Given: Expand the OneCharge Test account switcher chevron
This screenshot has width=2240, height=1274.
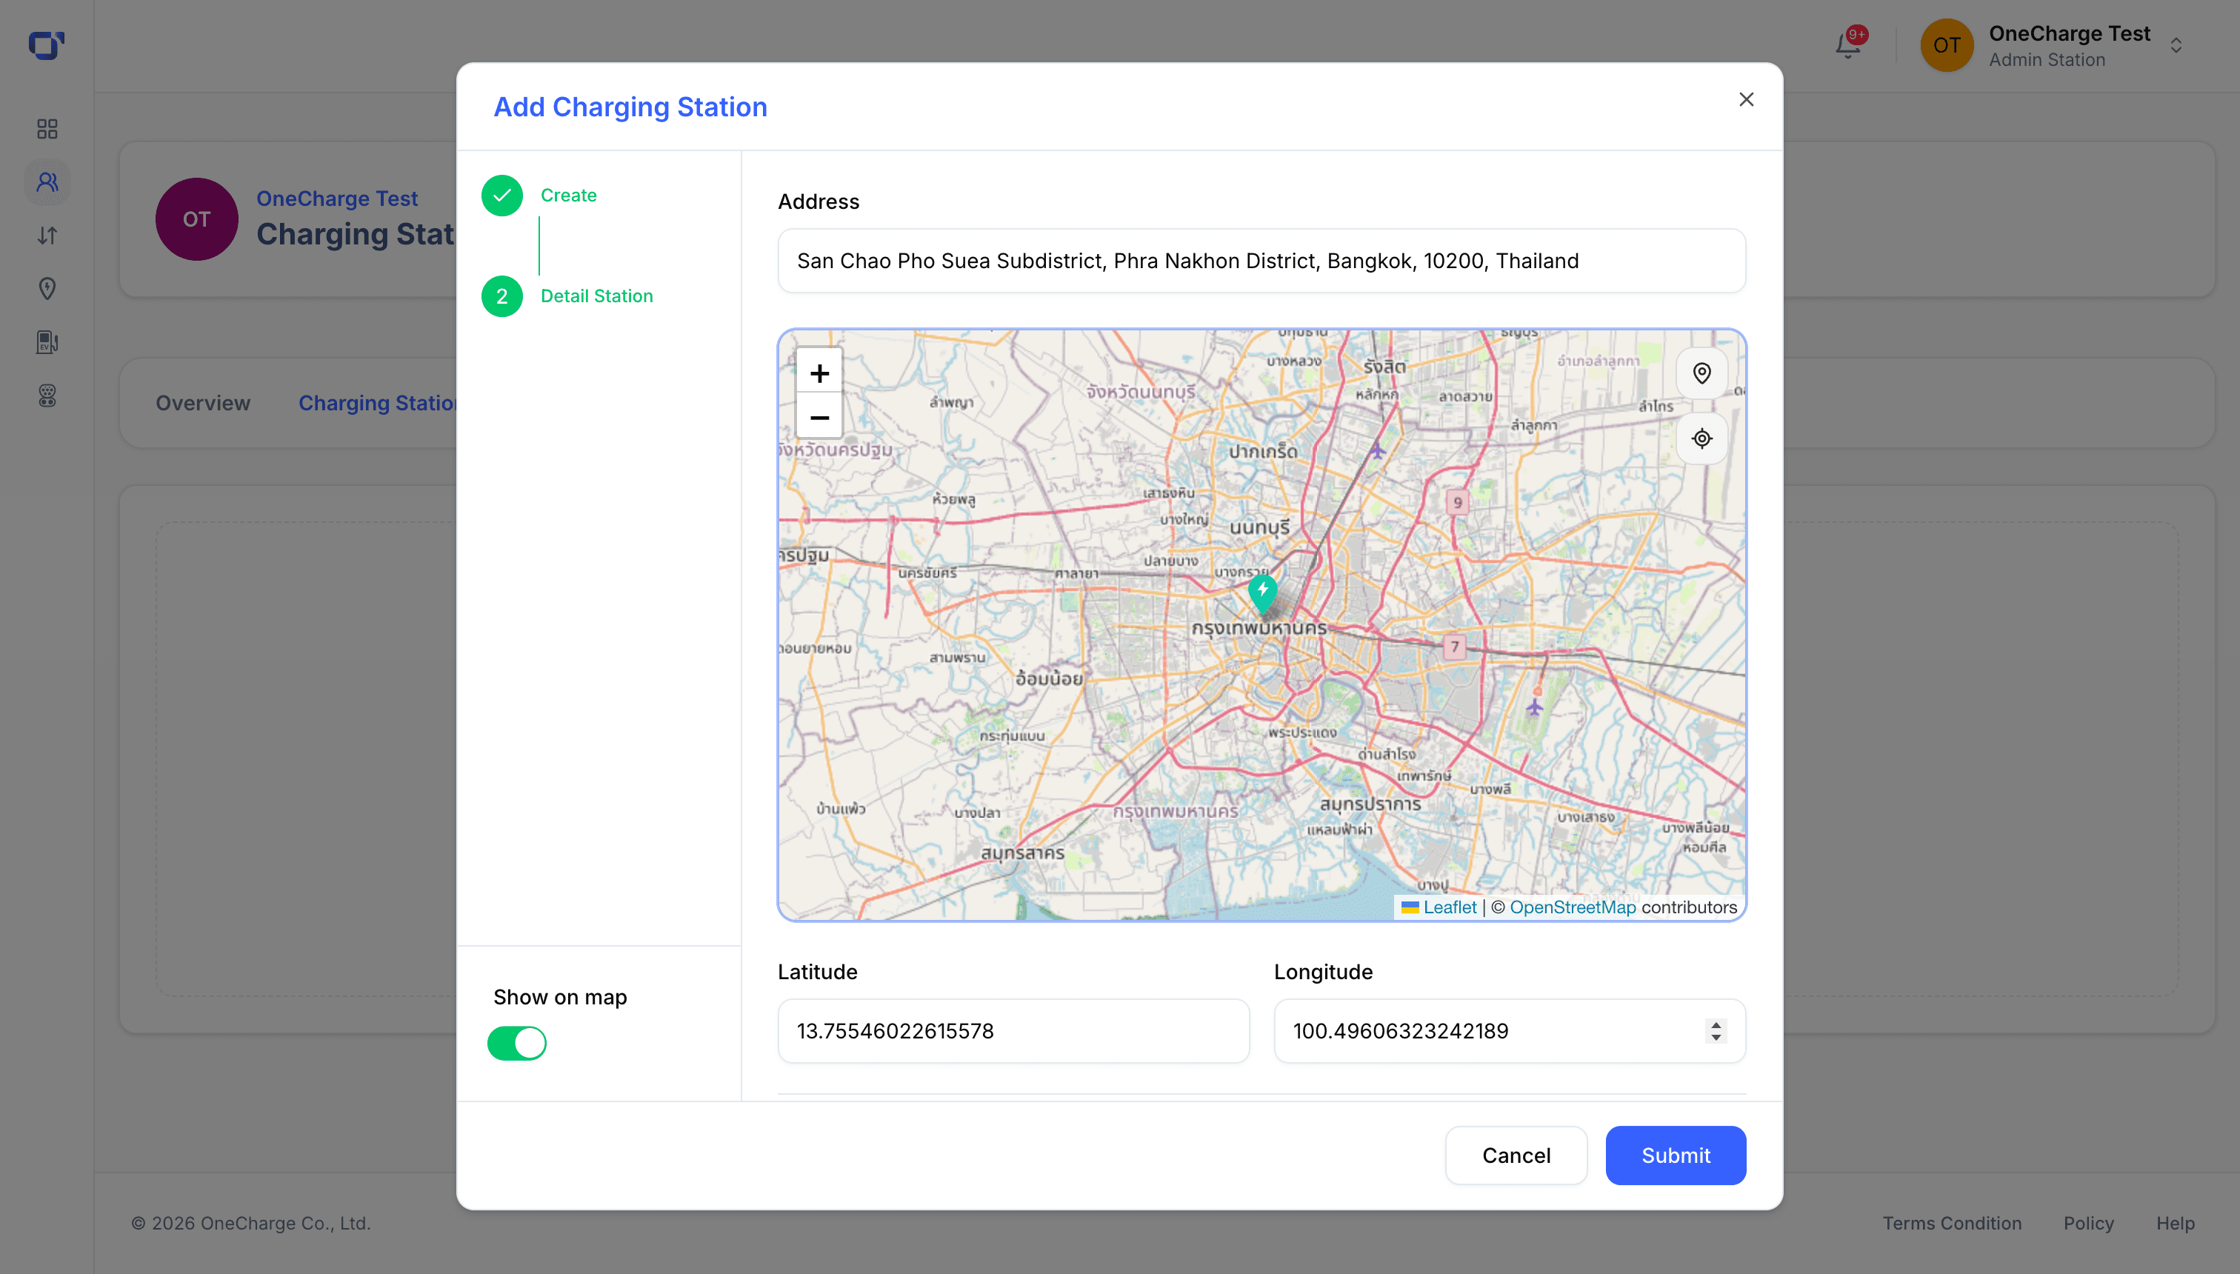Looking at the screenshot, I should coord(2176,45).
